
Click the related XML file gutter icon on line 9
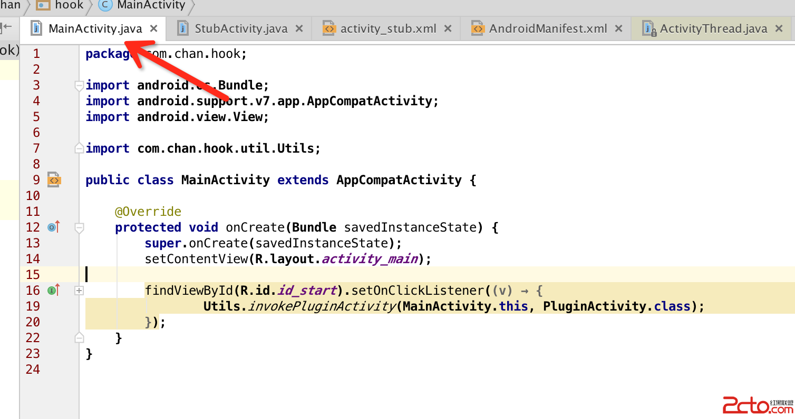54,180
